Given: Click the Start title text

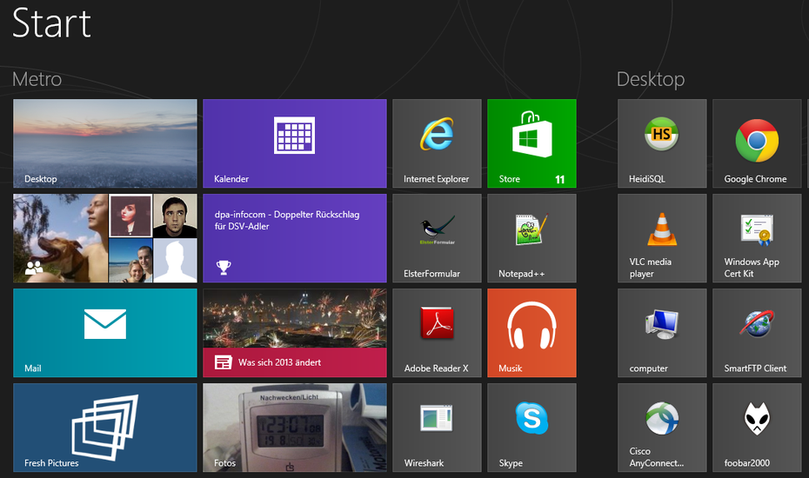Looking at the screenshot, I should tap(51, 23).
